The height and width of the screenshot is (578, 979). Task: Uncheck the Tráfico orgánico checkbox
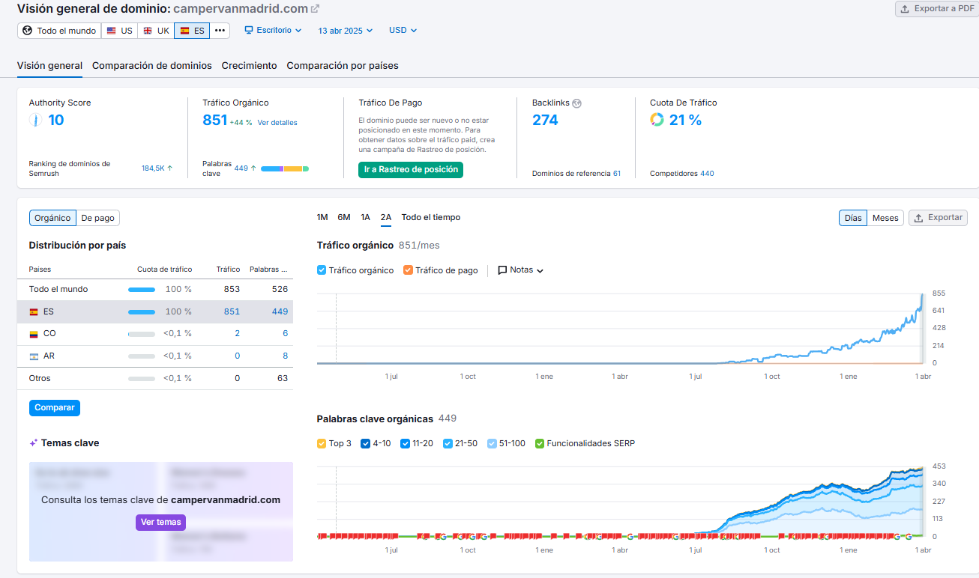[322, 270]
